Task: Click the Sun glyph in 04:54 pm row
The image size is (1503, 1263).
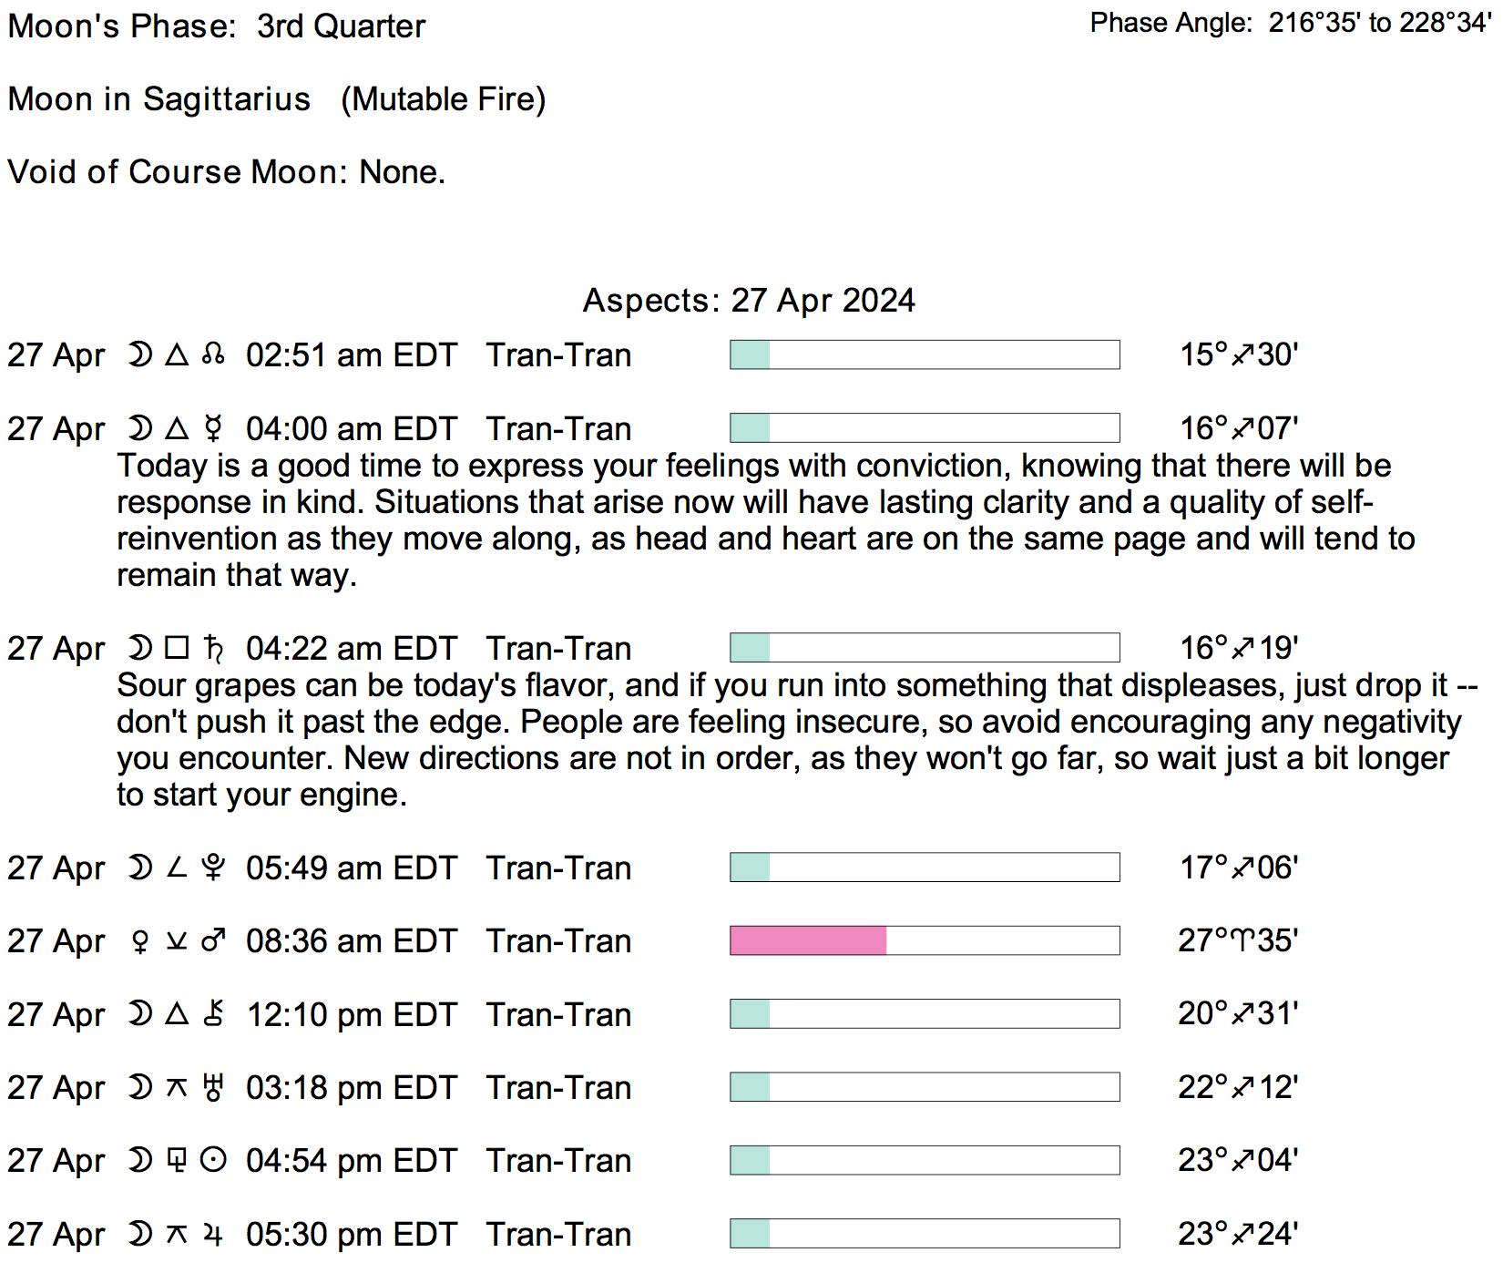Action: 213,1160
